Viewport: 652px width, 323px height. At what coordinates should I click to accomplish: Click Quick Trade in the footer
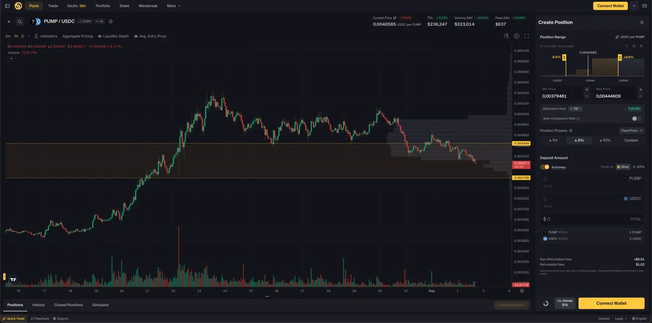[14, 319]
